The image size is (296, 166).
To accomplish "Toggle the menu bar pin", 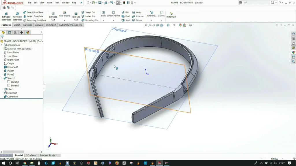I will [81, 3].
